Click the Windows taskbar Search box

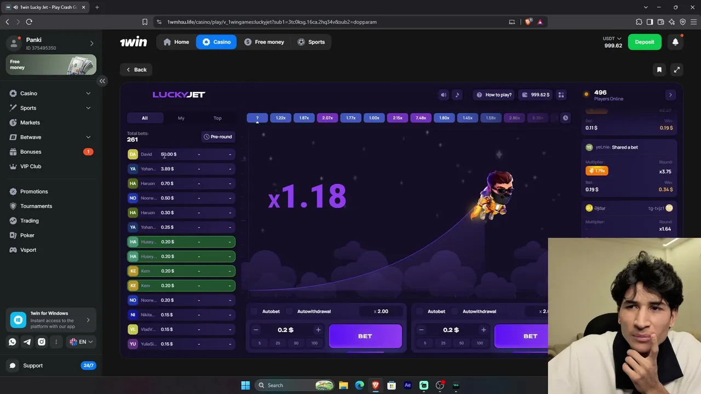click(x=295, y=385)
